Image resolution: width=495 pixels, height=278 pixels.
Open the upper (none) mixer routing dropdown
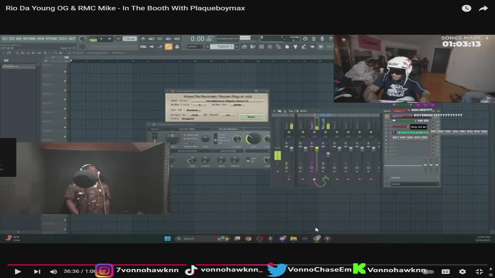coord(415,178)
